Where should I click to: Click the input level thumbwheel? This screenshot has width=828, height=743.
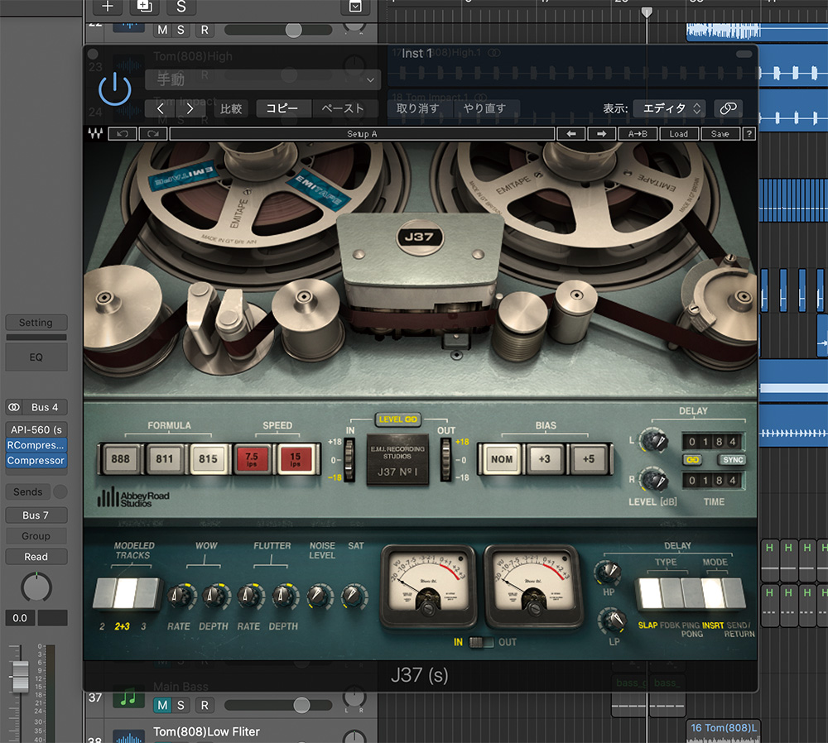pyautogui.click(x=349, y=459)
